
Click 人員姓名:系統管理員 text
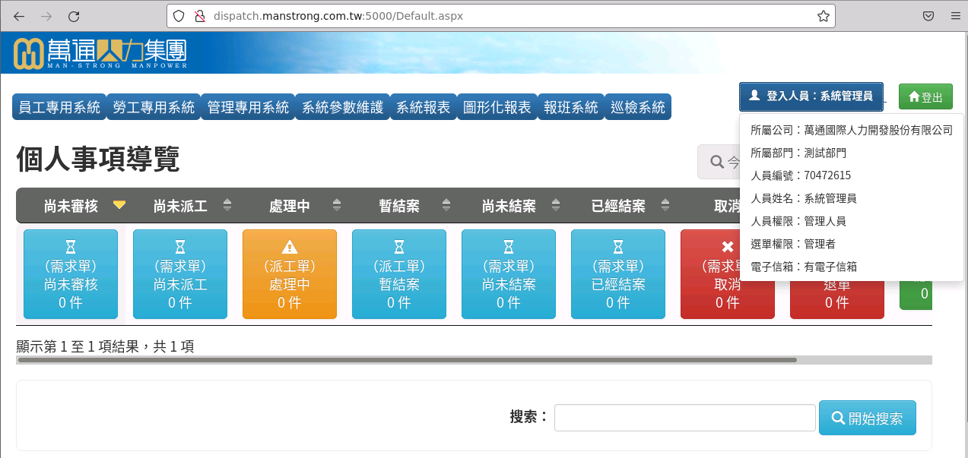pos(804,198)
